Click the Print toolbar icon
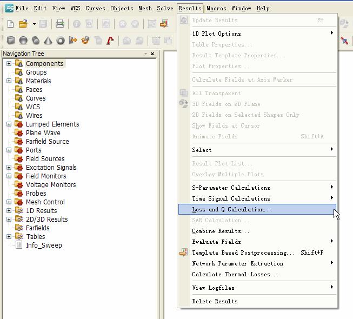 (60, 24)
